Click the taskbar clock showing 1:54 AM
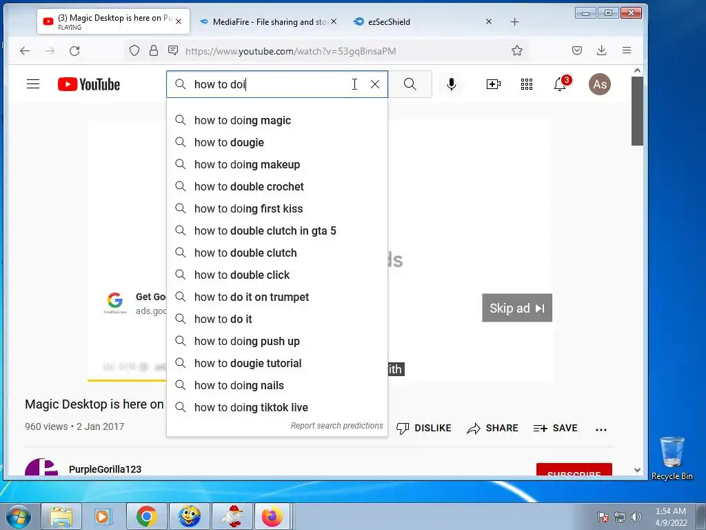706x530 pixels. click(x=671, y=517)
